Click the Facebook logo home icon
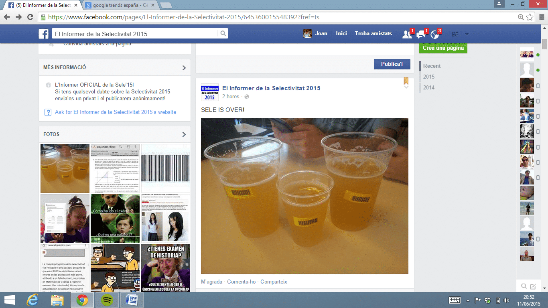 coord(44,34)
